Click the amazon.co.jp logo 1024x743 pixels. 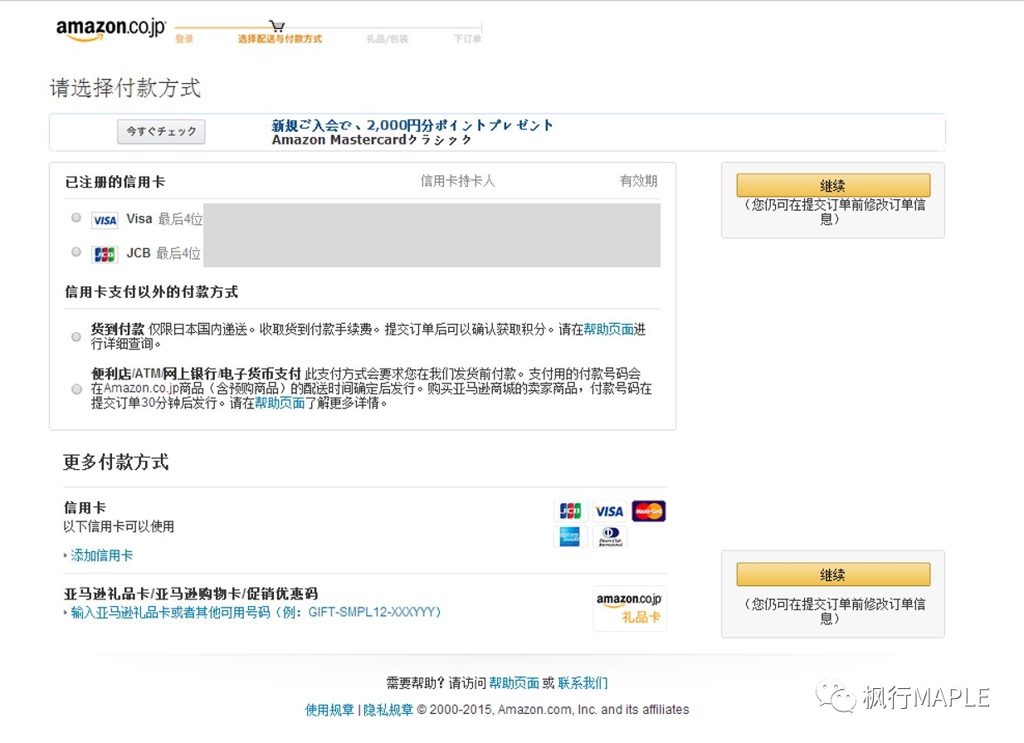(x=110, y=29)
